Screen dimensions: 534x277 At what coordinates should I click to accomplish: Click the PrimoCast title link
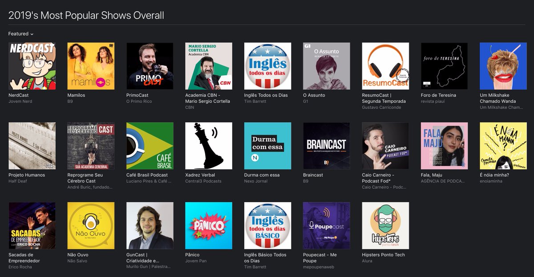pos(138,95)
